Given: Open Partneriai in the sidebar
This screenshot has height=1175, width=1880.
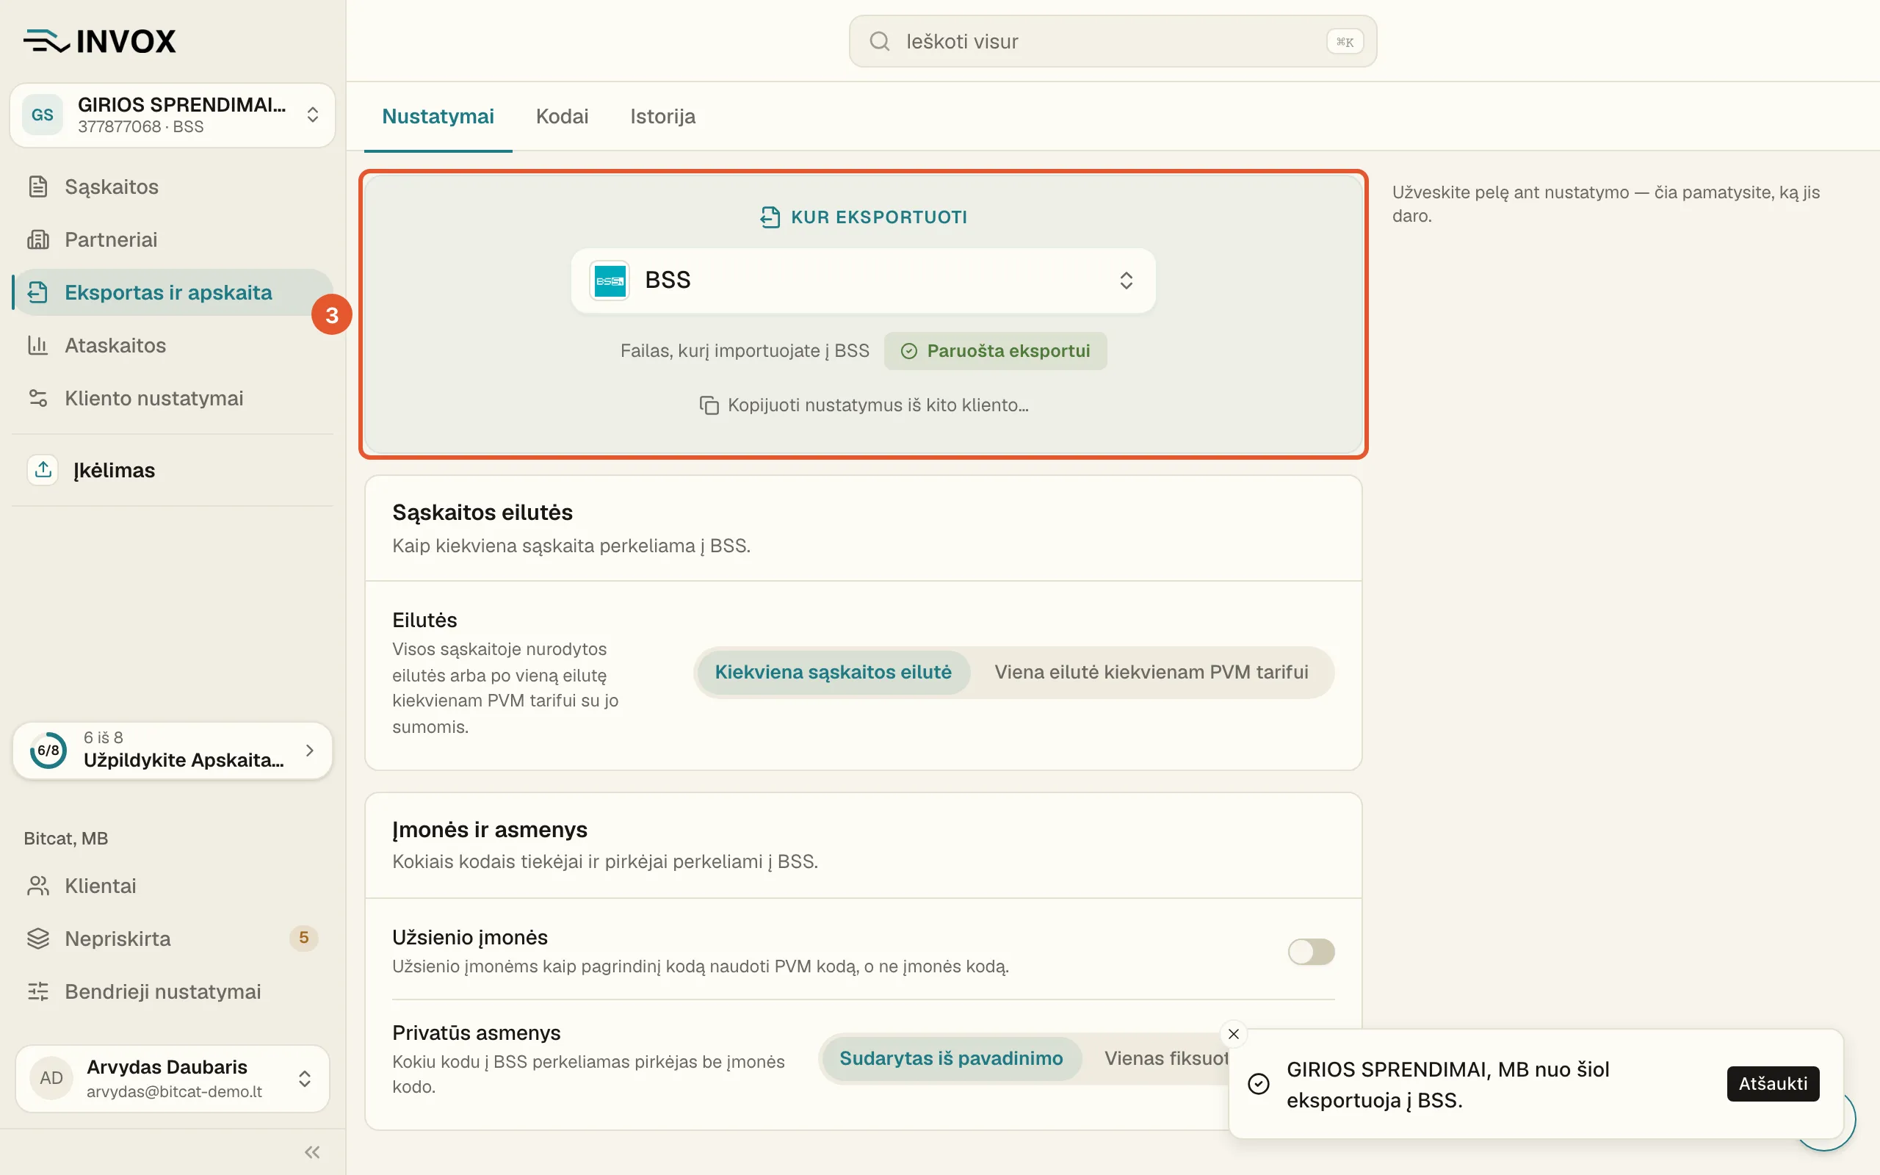Looking at the screenshot, I should click(x=173, y=239).
